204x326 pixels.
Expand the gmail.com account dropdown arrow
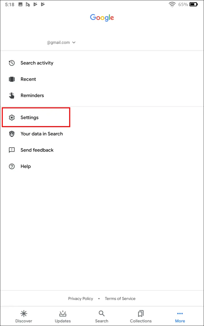74,42
